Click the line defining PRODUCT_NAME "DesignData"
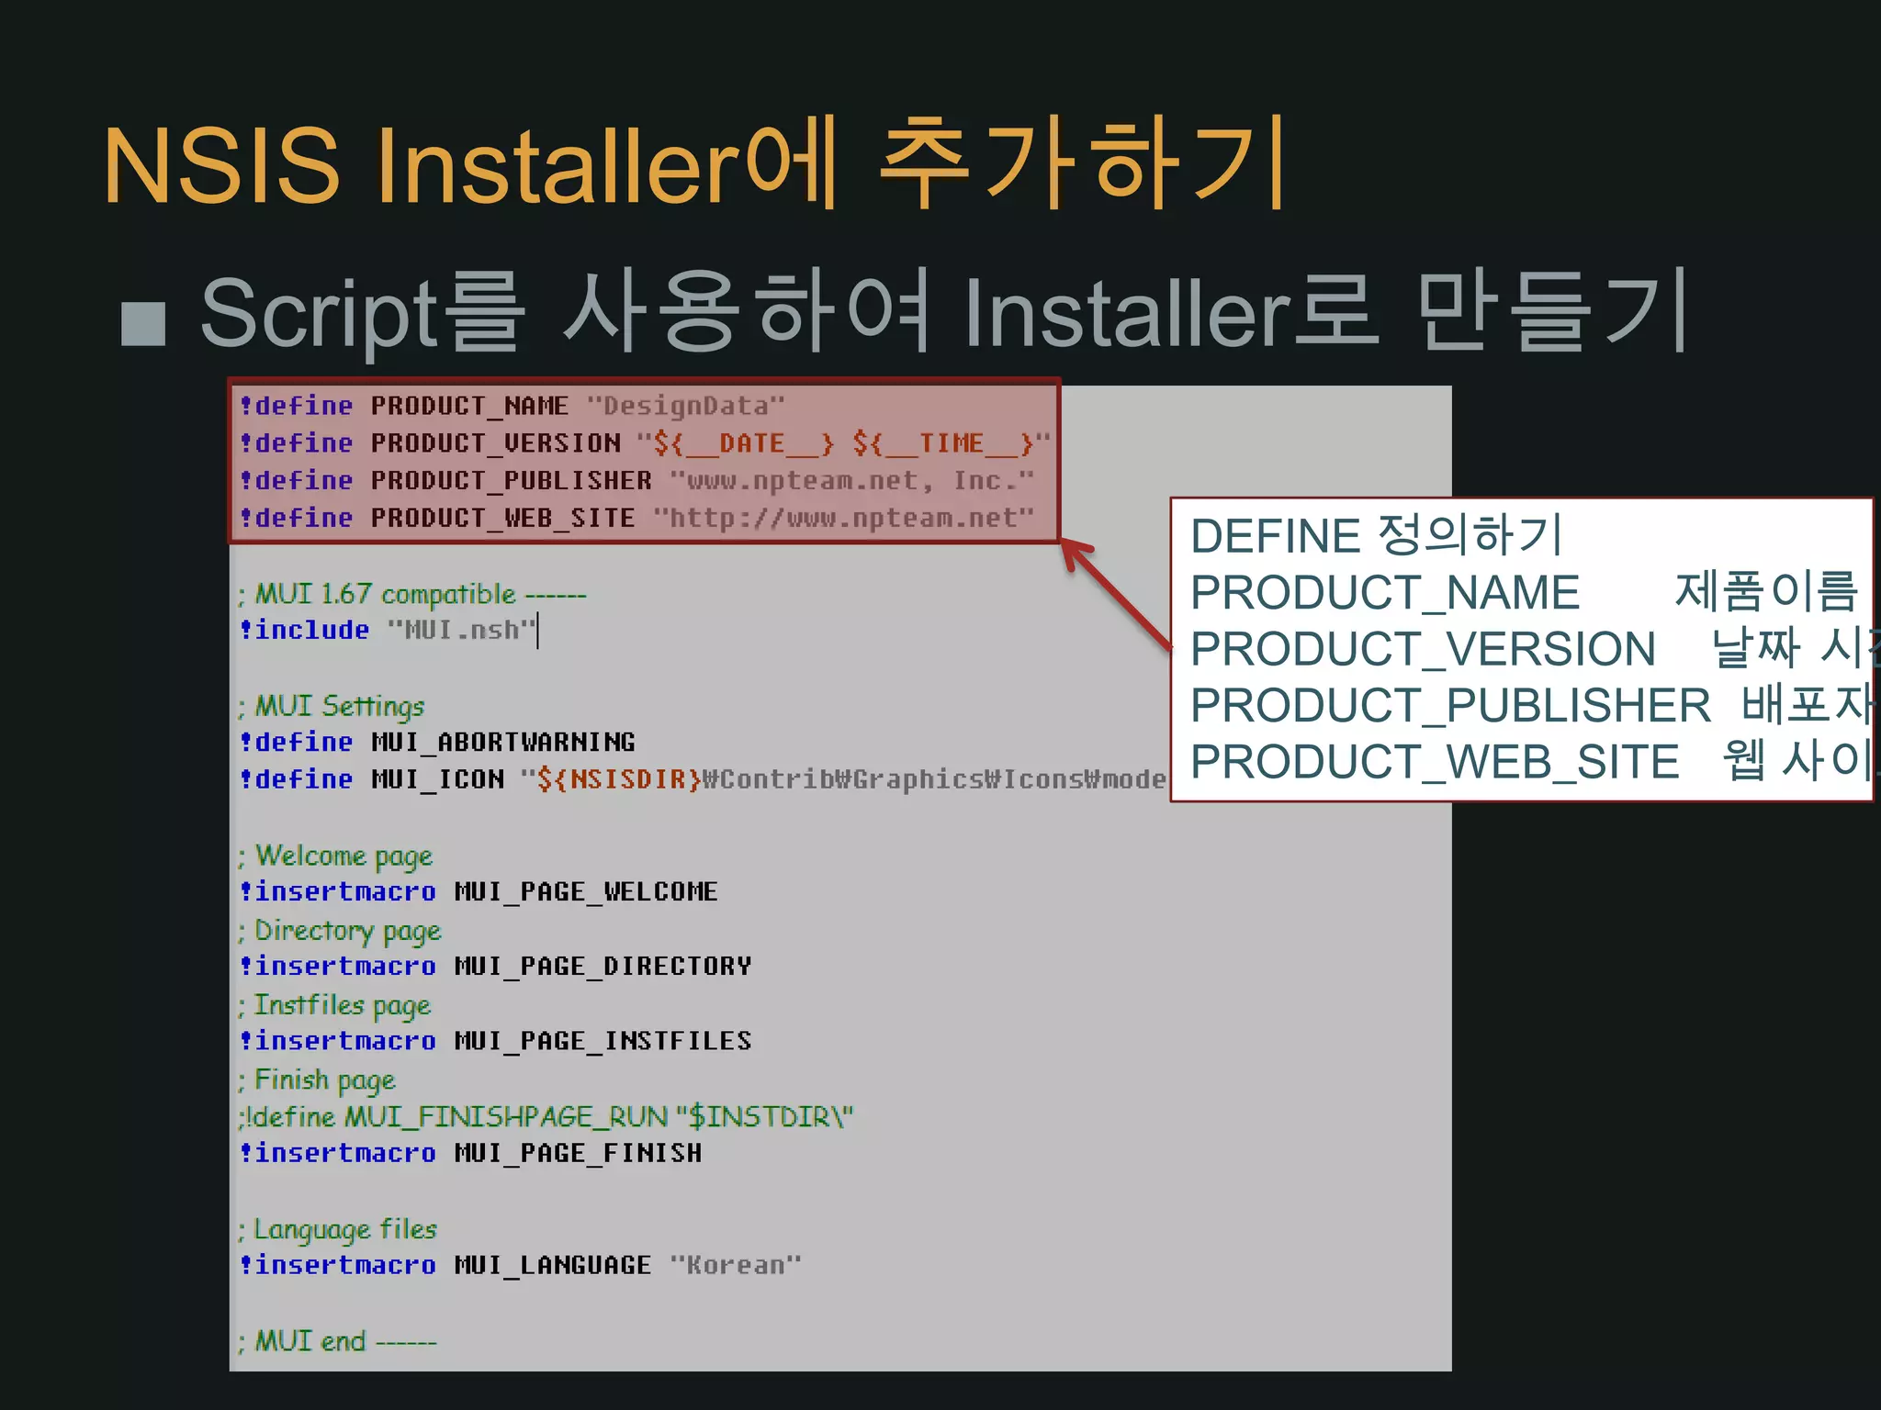Viewport: 1881px width, 1410px height. click(x=512, y=406)
